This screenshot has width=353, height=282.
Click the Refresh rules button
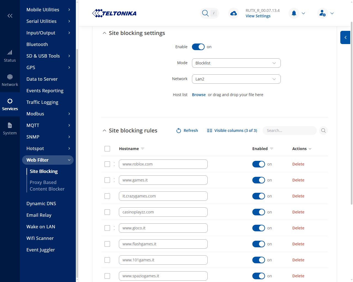[187, 131]
